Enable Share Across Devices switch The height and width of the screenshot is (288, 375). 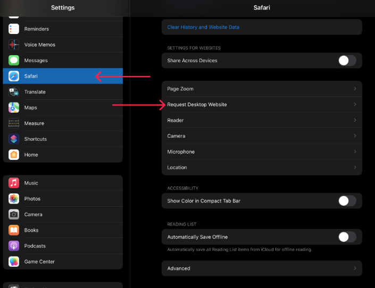[347, 61]
